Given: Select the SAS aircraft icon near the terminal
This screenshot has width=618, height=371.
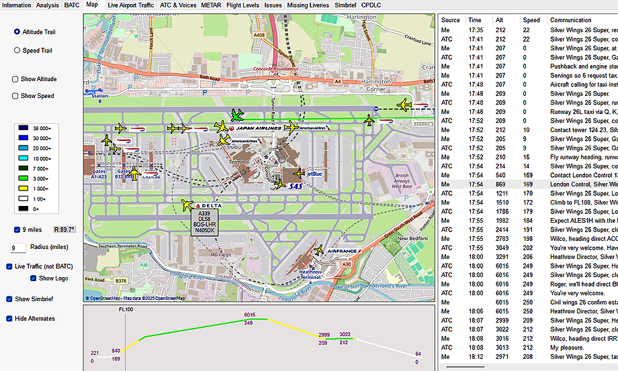Looking at the screenshot, I should [279, 184].
